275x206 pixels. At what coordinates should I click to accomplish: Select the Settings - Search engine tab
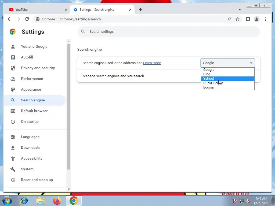click(102, 10)
